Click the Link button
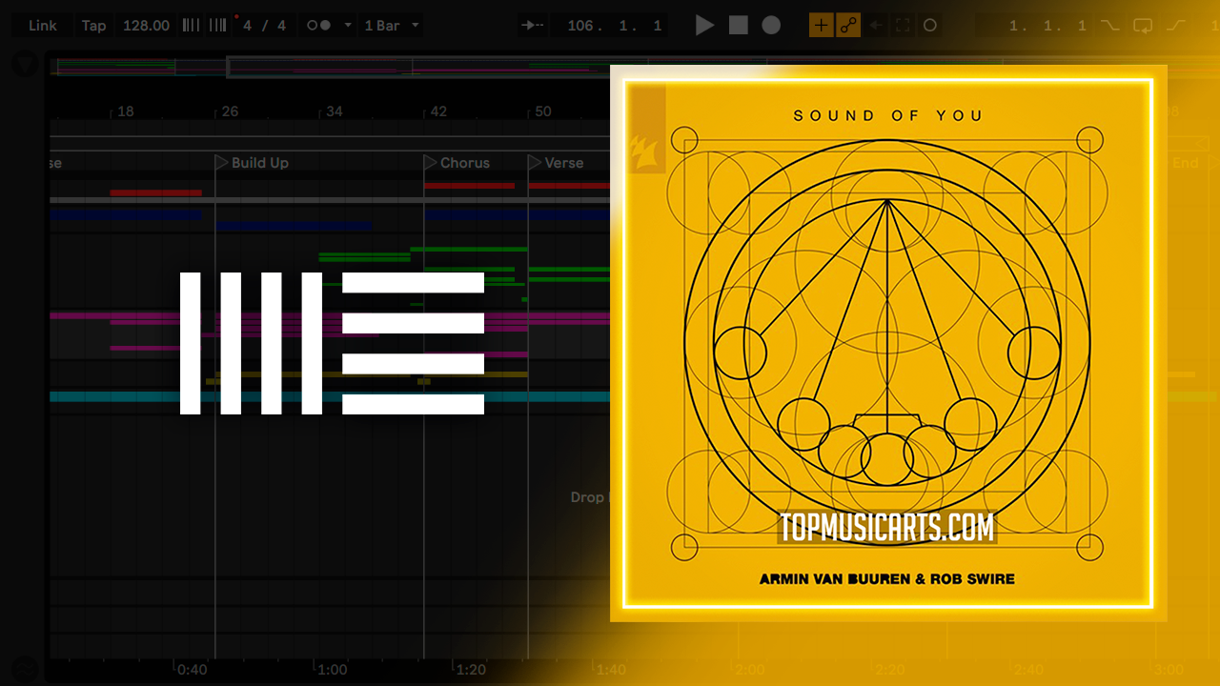 point(42,26)
